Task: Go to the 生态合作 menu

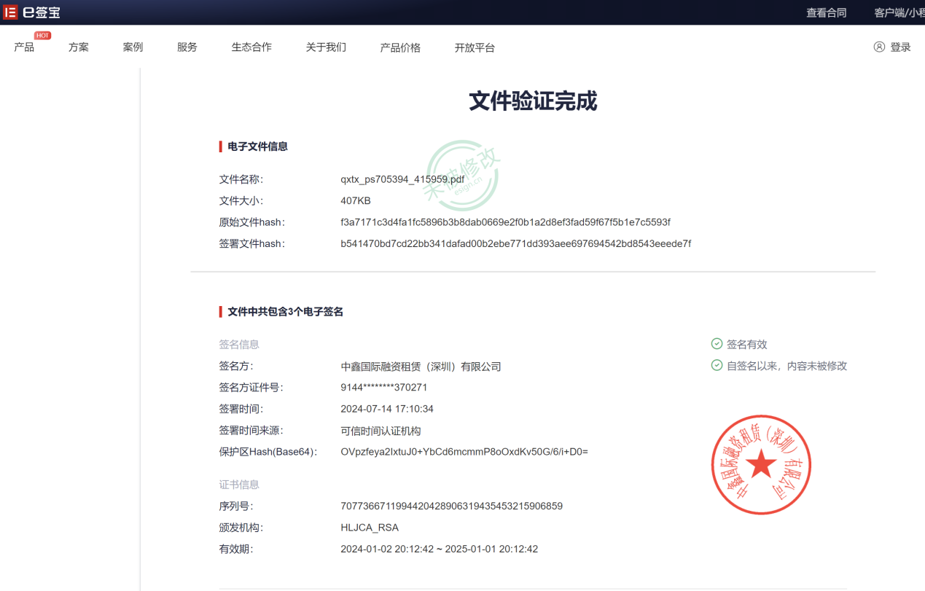Action: pyautogui.click(x=251, y=47)
